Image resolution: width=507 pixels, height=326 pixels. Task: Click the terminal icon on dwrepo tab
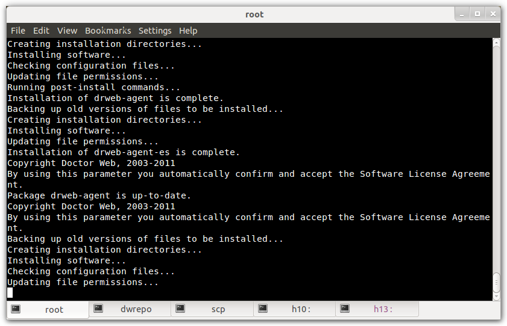(x=98, y=309)
